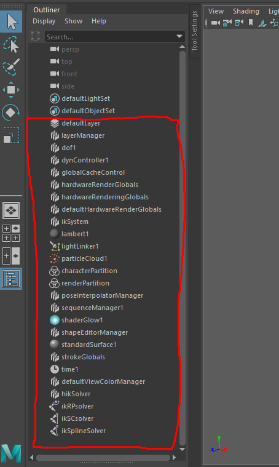Activate the Rotate tool

(x=11, y=113)
